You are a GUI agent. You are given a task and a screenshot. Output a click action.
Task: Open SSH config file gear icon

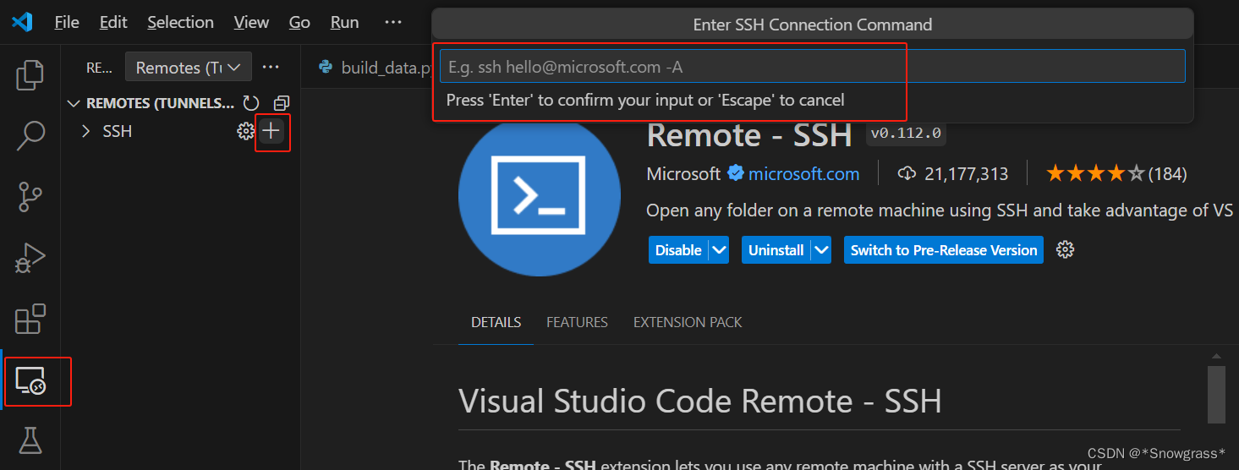point(245,131)
